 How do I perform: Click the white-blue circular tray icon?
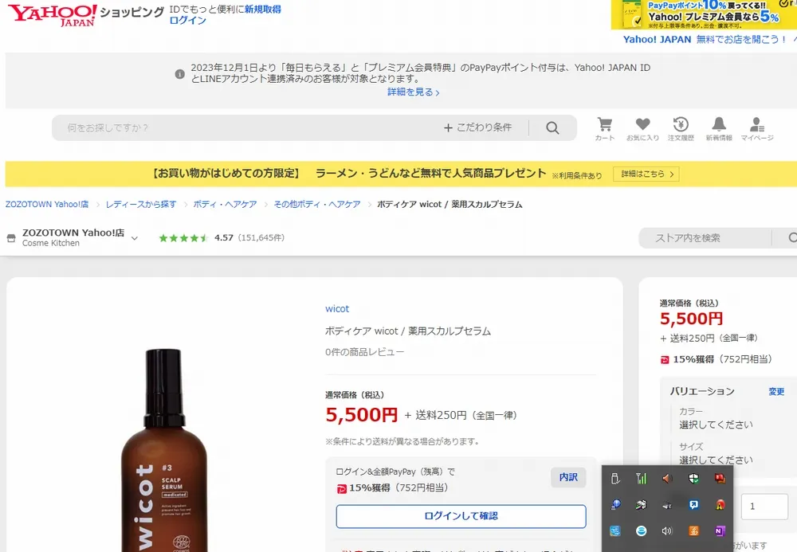642,531
